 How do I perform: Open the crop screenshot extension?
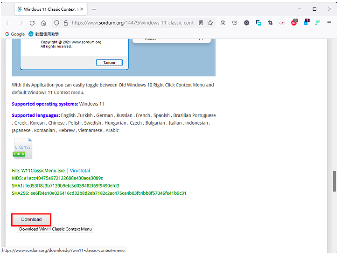click(x=270, y=23)
